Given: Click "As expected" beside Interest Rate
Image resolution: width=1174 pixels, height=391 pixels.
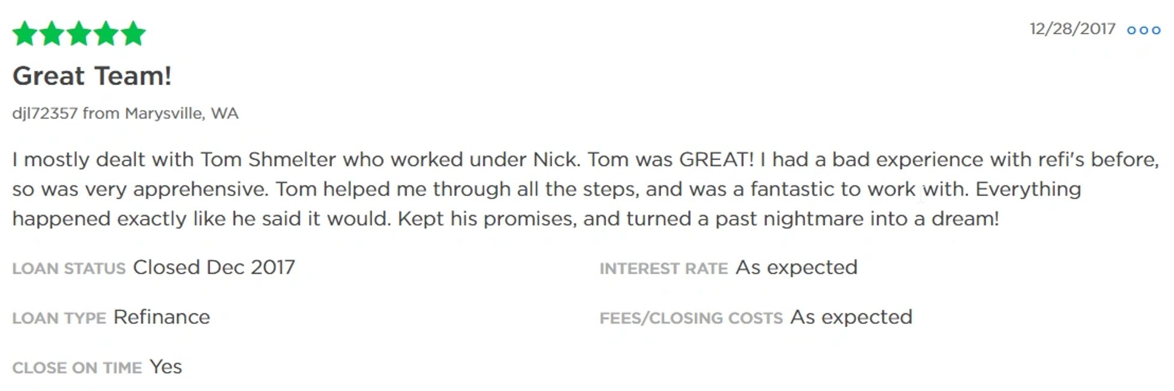Looking at the screenshot, I should (x=796, y=267).
